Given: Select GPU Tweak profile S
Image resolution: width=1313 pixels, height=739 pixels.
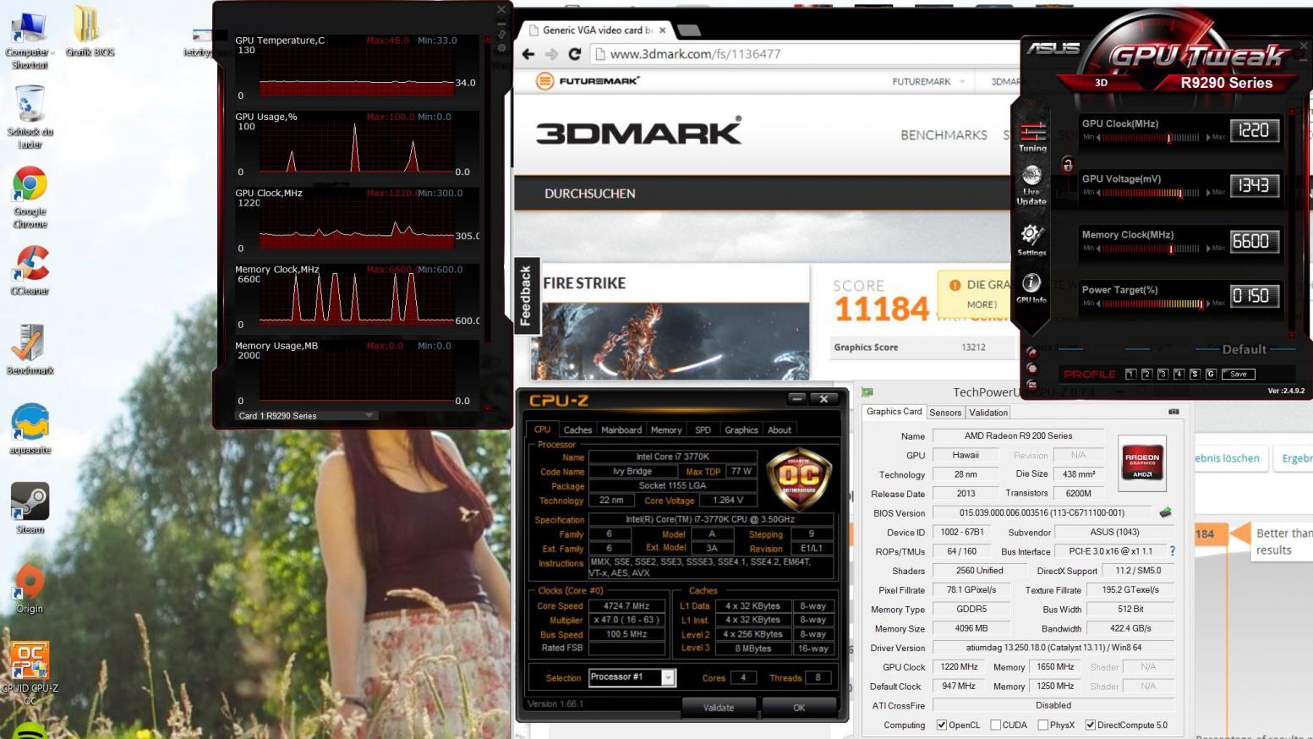Looking at the screenshot, I should [1195, 374].
